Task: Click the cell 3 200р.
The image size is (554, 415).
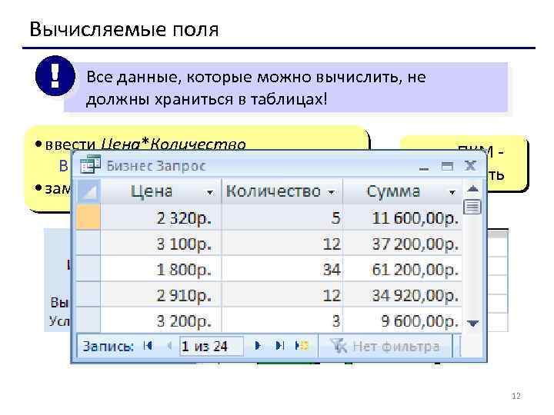Action: (x=161, y=320)
